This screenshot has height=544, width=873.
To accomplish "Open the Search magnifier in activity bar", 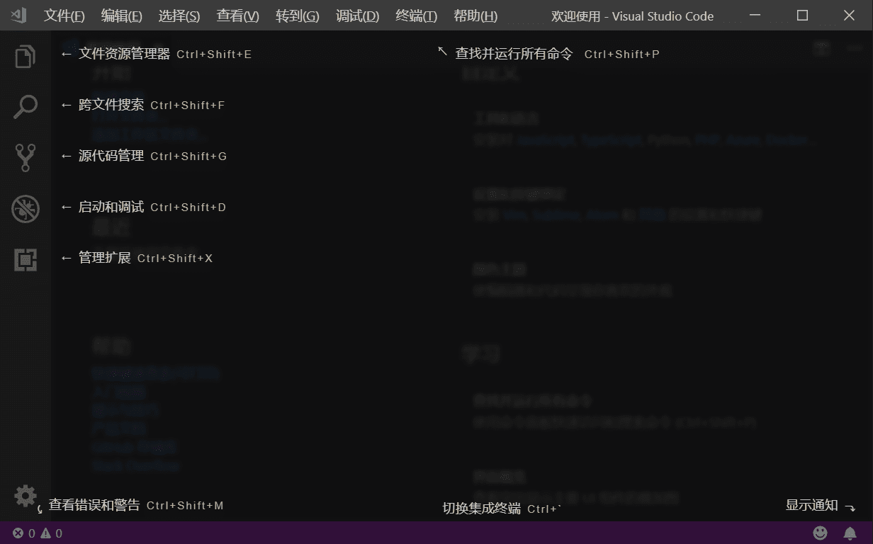I will click(x=25, y=107).
